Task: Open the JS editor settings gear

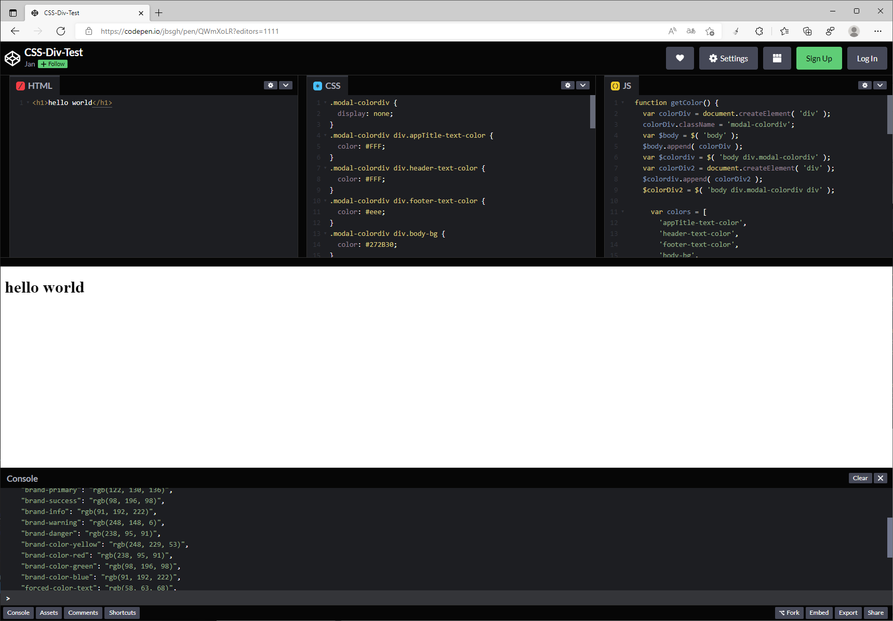Action: pyautogui.click(x=864, y=85)
